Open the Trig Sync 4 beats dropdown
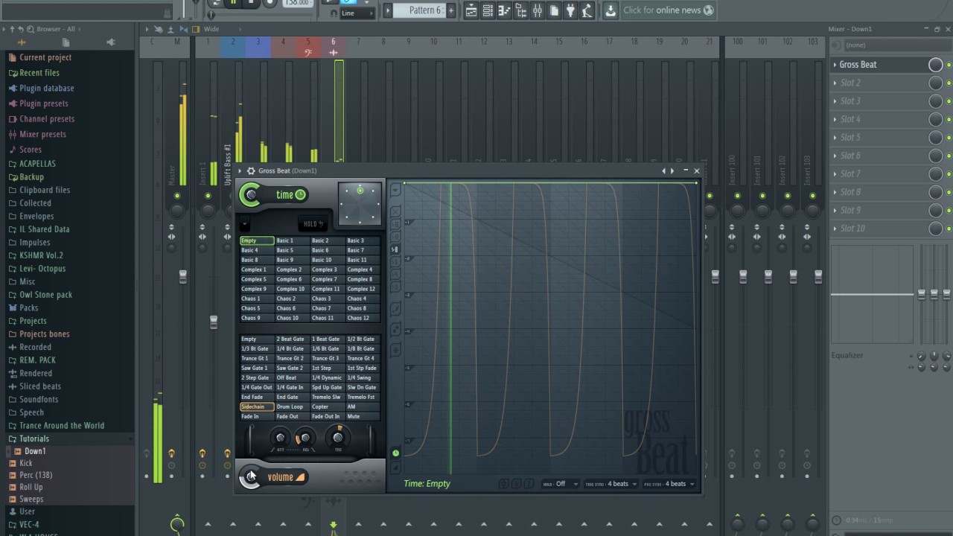This screenshot has height=536, width=953. tap(612, 484)
